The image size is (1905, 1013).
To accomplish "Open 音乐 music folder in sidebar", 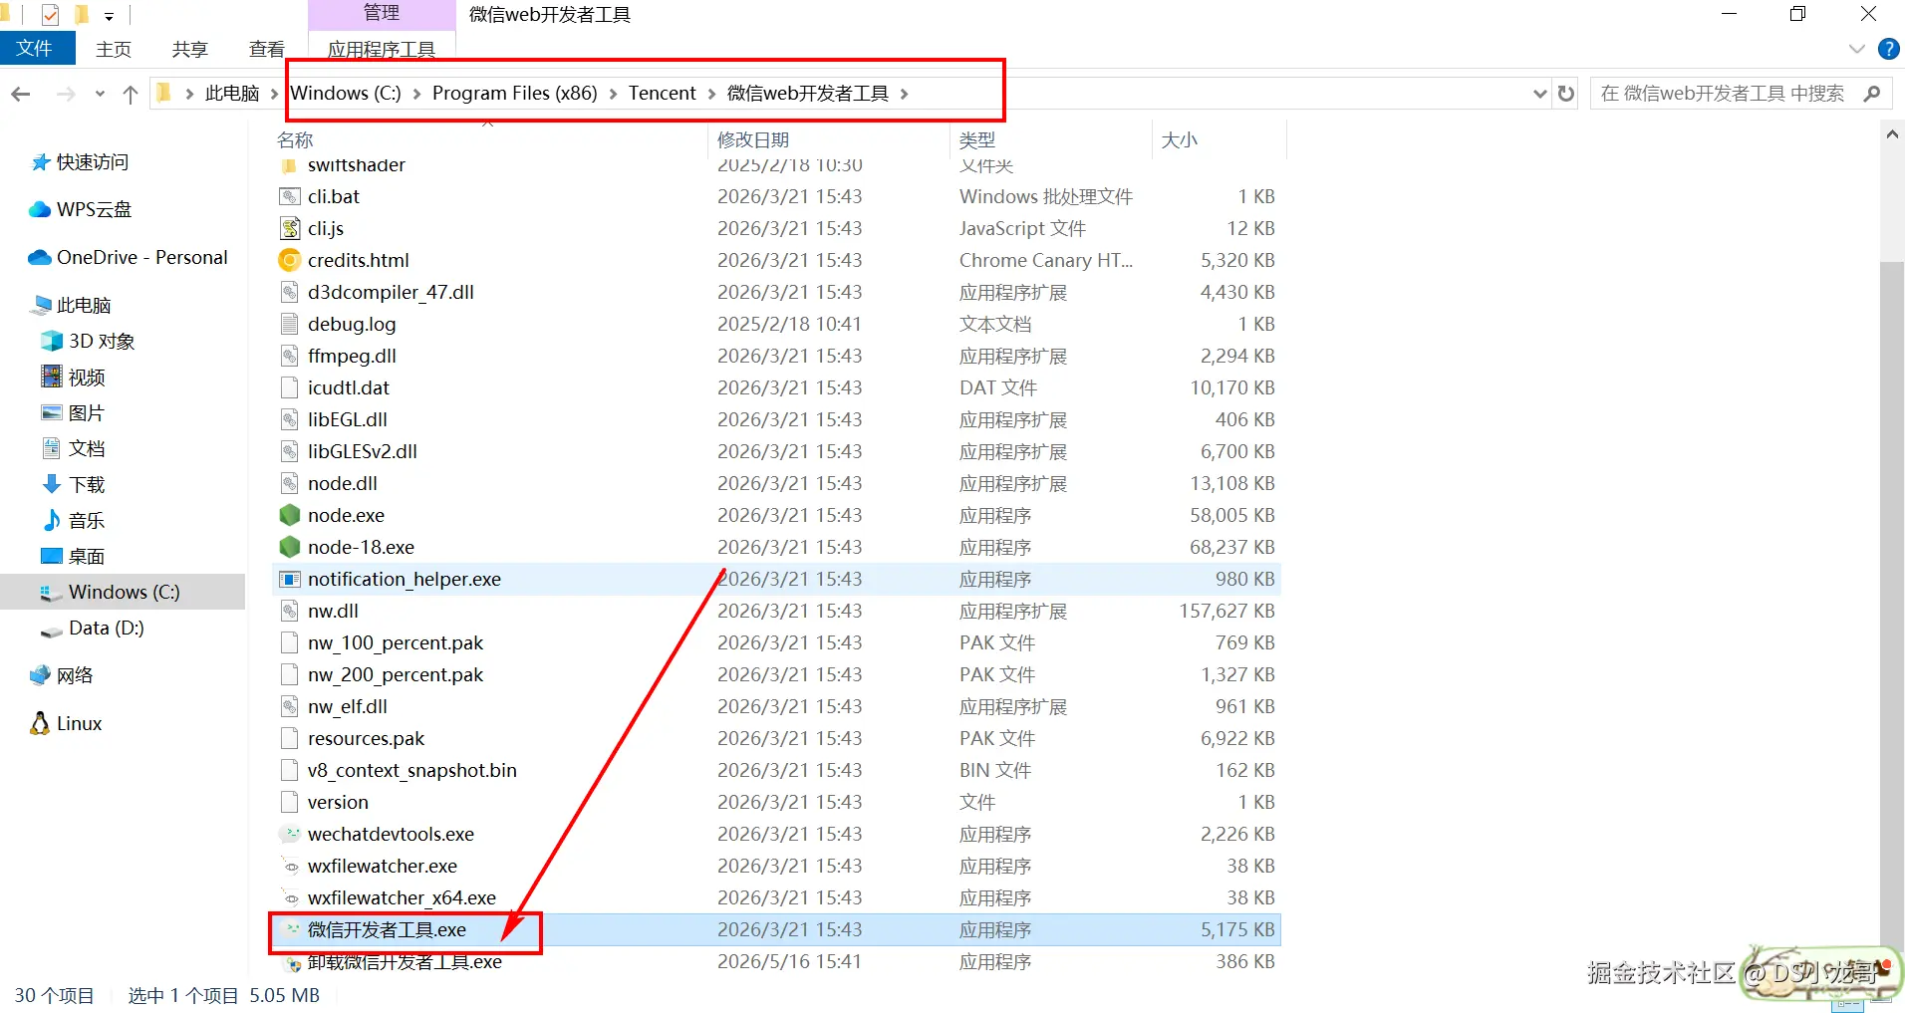I will [73, 520].
